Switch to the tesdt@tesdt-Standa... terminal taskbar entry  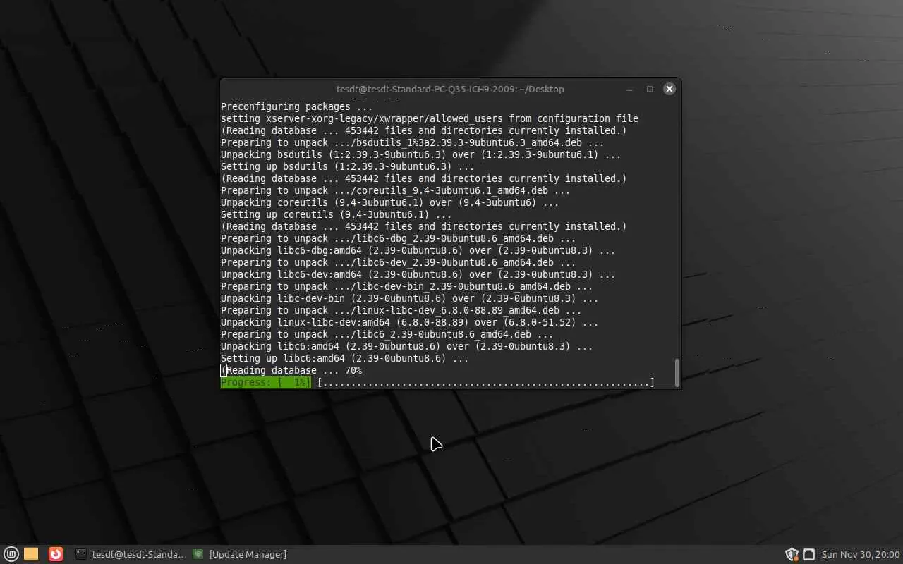click(x=131, y=554)
